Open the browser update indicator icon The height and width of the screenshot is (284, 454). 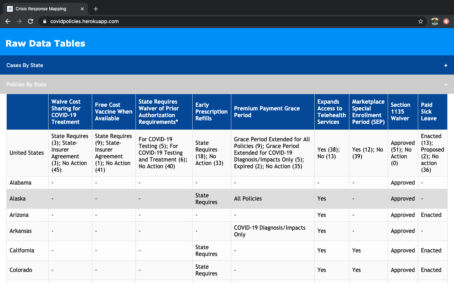pyautogui.click(x=446, y=21)
